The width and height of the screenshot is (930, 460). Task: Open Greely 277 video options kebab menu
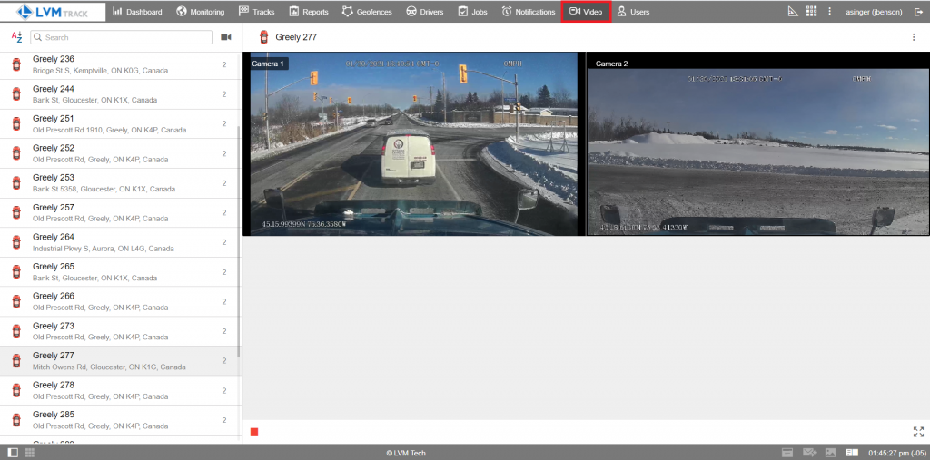click(x=914, y=37)
